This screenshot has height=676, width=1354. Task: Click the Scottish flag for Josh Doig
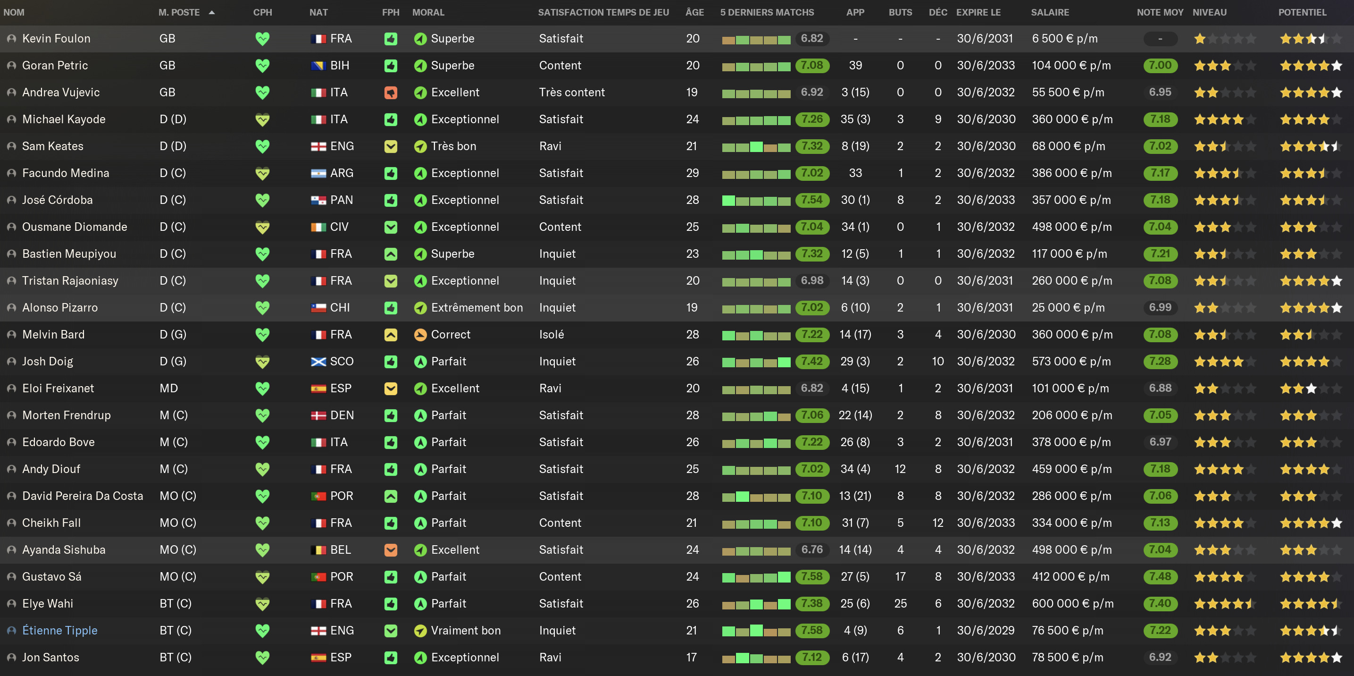pyautogui.click(x=318, y=362)
